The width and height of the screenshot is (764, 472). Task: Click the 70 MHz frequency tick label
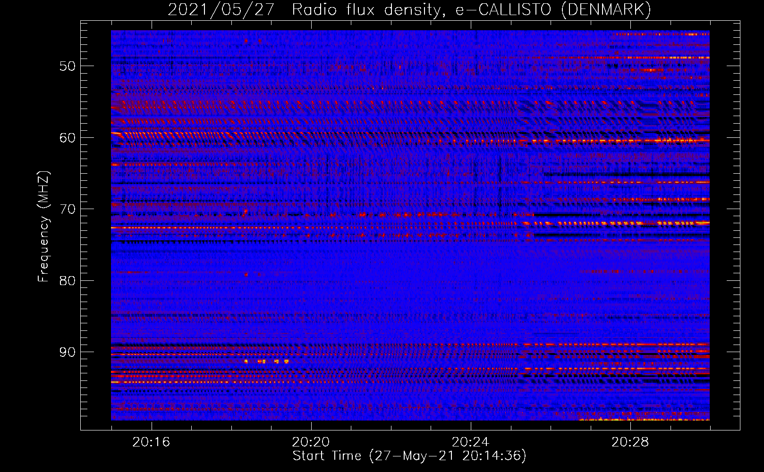pyautogui.click(x=68, y=209)
